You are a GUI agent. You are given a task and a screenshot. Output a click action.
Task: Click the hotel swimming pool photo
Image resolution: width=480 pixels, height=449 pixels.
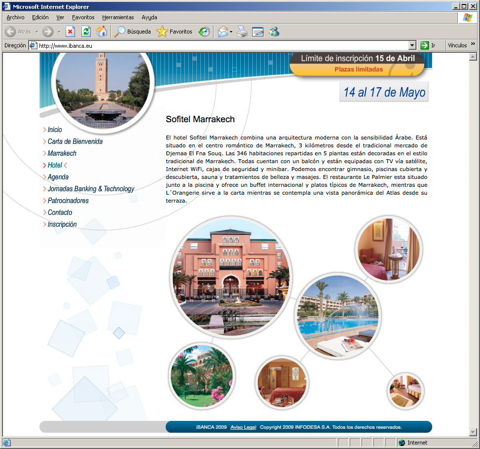coord(338,316)
